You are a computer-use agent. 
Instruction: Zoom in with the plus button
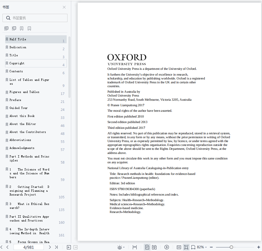click(259, 247)
